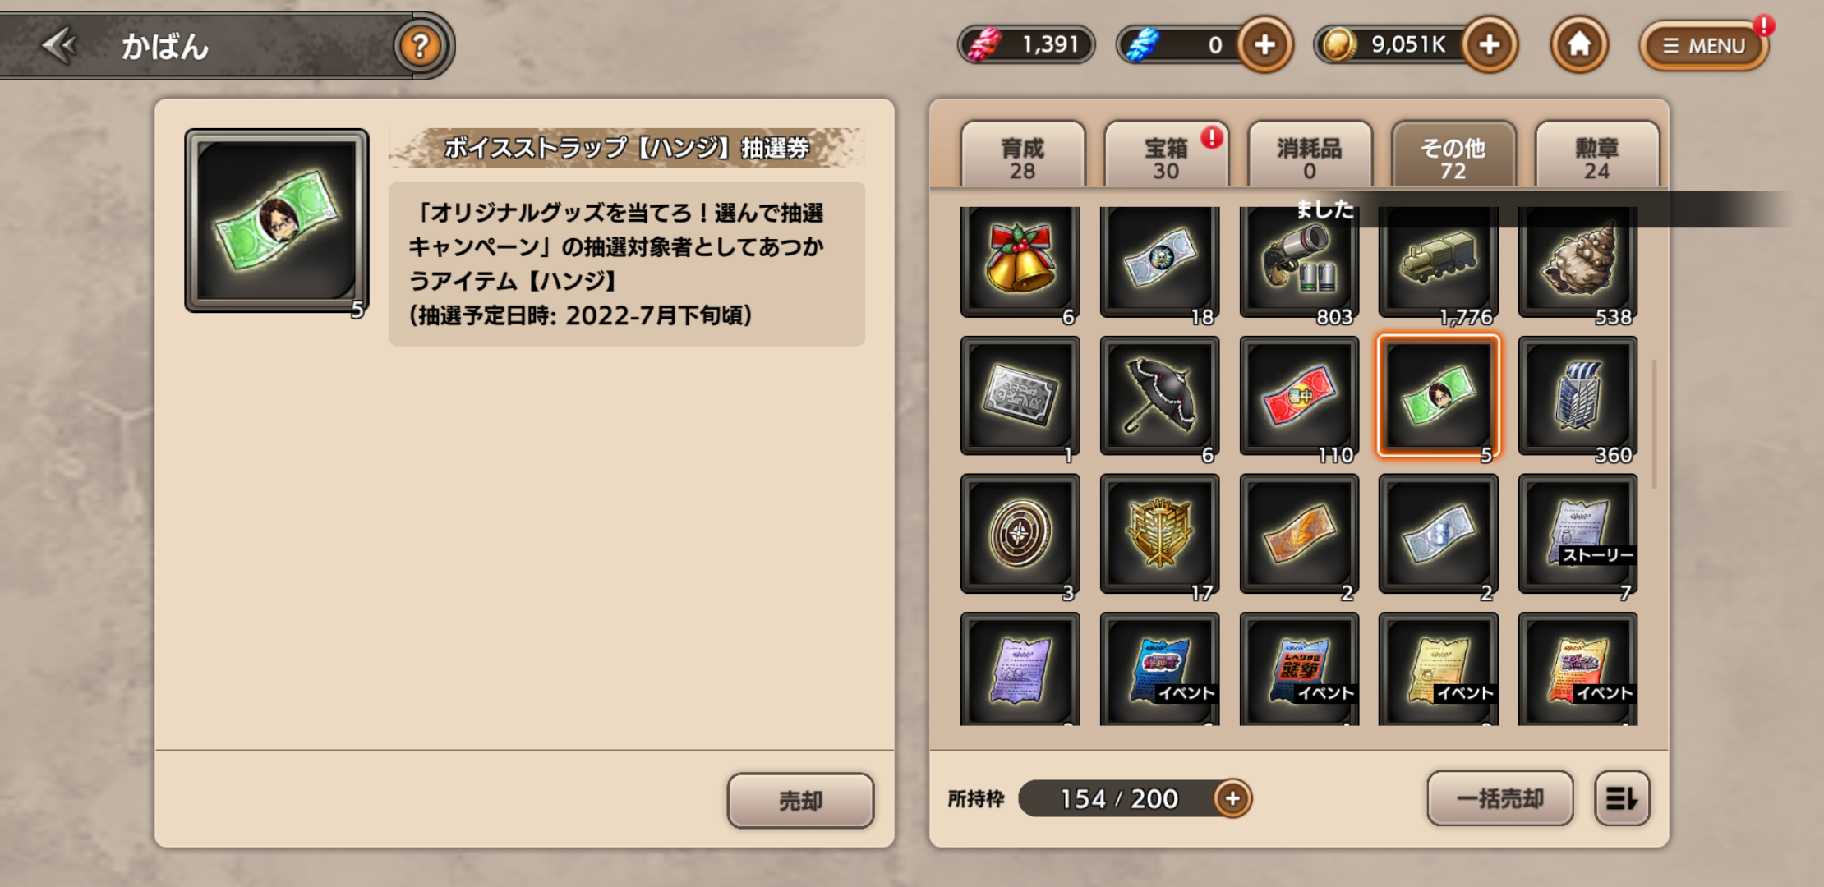
Task: Select the Survey Corps cape item
Action: (x=1578, y=396)
